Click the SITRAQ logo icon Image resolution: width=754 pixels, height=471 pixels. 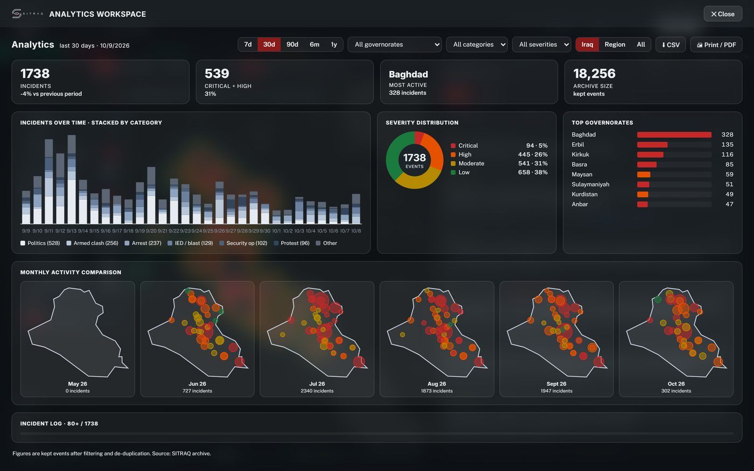point(27,14)
